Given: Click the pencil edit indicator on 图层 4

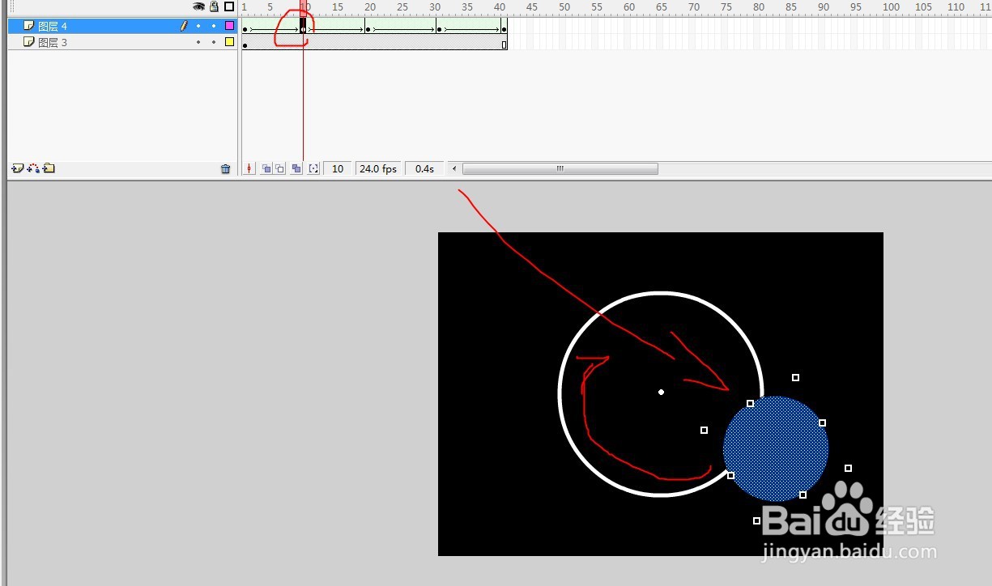Looking at the screenshot, I should 184,26.
